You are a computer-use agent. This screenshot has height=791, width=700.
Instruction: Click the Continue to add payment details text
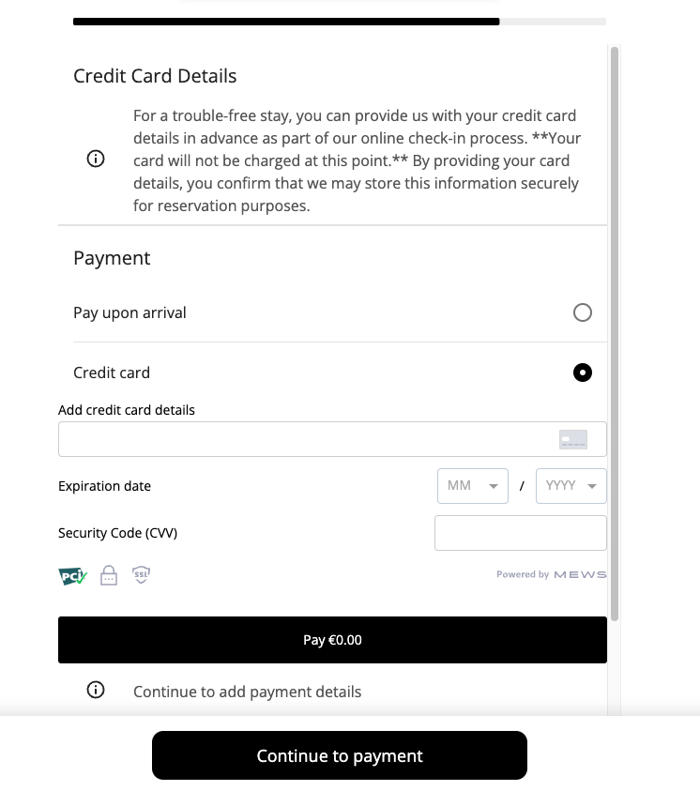point(247,692)
